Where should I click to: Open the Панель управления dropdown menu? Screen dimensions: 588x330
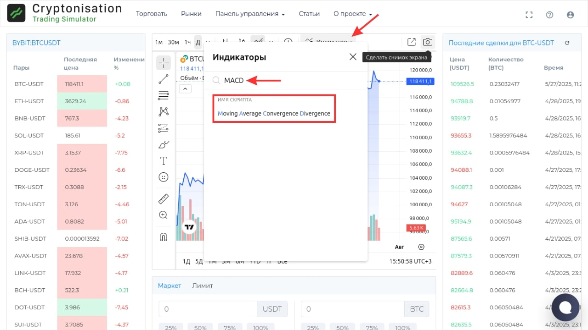[250, 14]
